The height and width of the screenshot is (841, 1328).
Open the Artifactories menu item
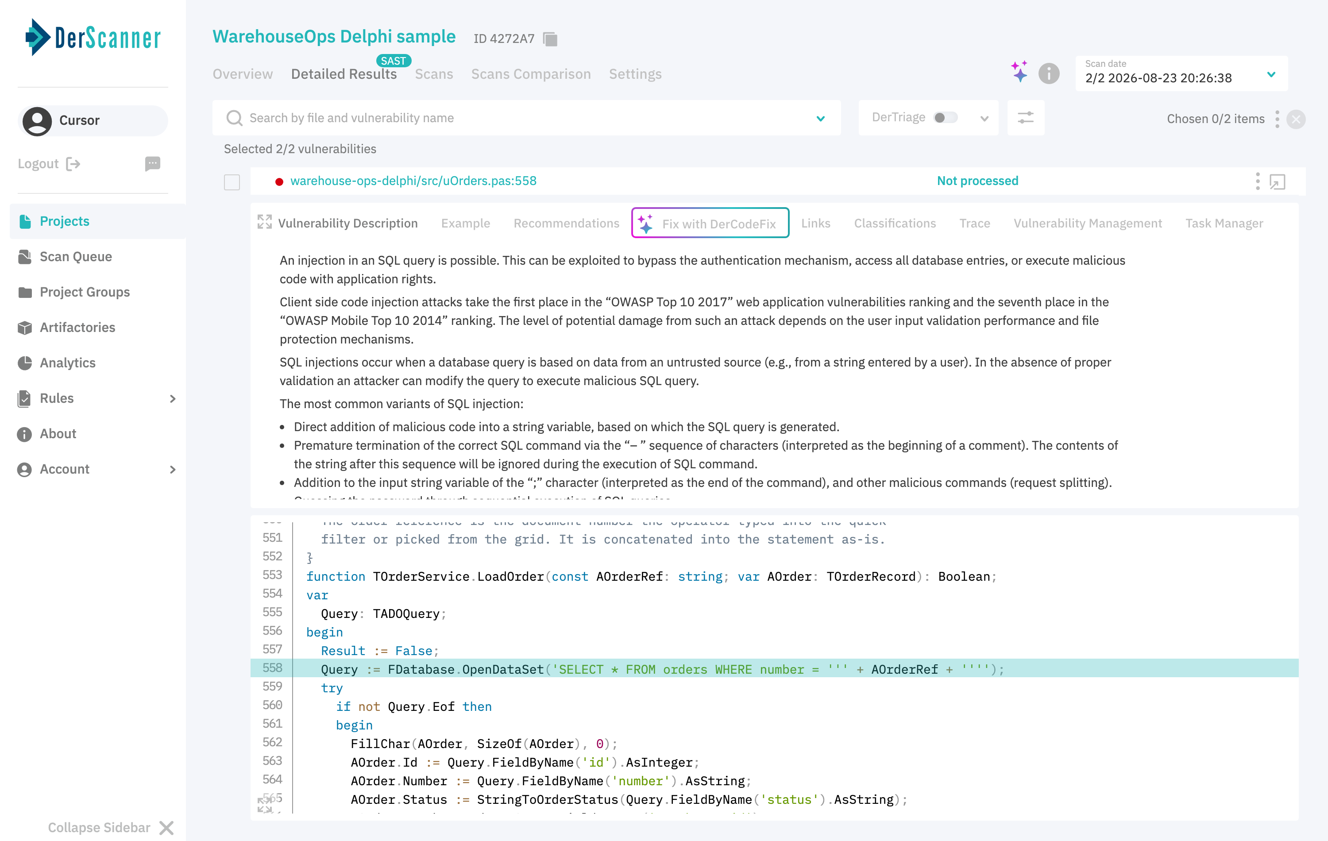tap(97, 328)
